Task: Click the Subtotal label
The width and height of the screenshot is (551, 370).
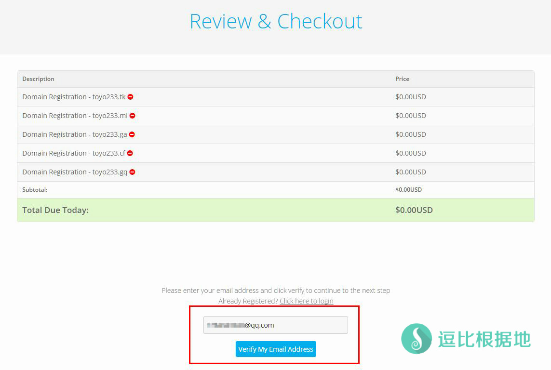Action: (x=35, y=190)
